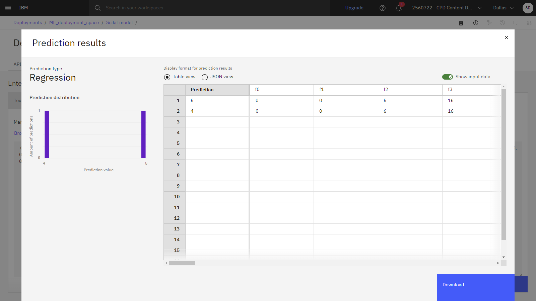Viewport: 536px width, 301px height.
Task: Open deployment information via info icon
Action: pos(475,23)
